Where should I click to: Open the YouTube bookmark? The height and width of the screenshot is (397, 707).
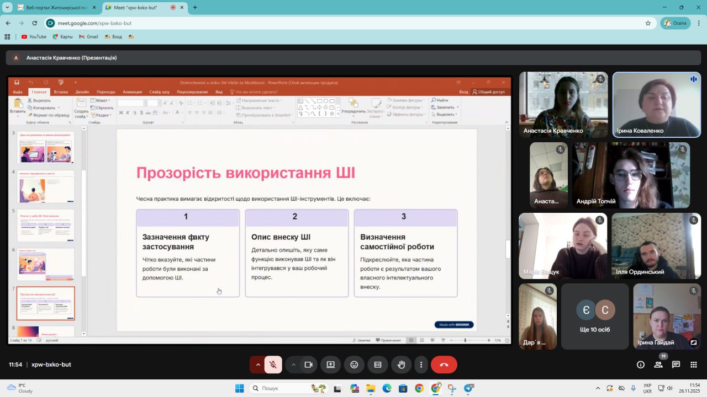pyautogui.click(x=34, y=37)
